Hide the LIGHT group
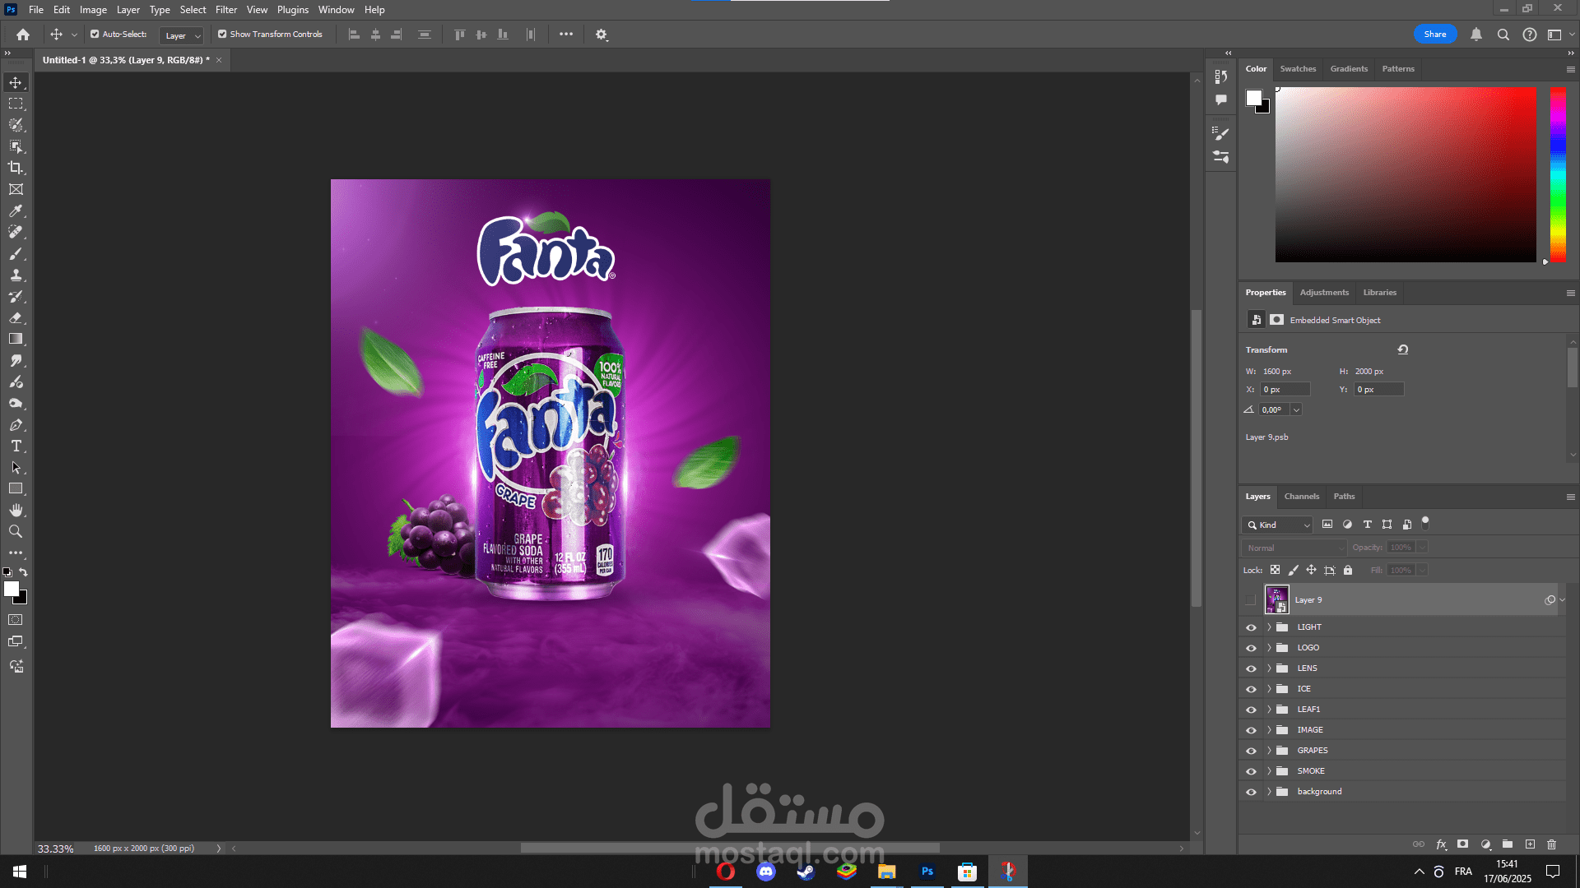Image resolution: width=1580 pixels, height=888 pixels. pyautogui.click(x=1251, y=627)
